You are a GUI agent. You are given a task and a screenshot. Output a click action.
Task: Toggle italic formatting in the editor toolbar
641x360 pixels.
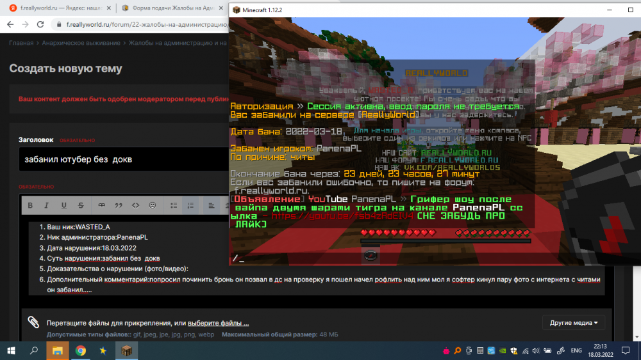coord(47,205)
